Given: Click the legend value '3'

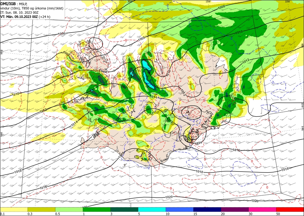Looking at the screenshot, I should coord(111,214).
